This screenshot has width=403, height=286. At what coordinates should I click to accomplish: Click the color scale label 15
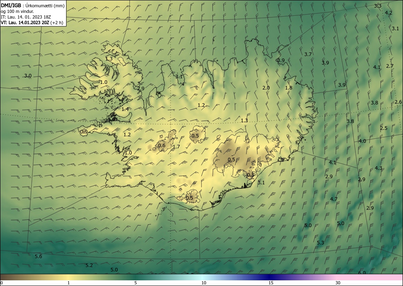(271, 283)
